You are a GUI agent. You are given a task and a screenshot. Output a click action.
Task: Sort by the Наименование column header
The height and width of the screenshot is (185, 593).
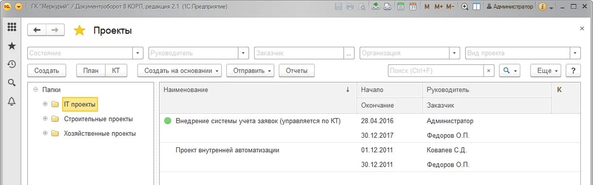tap(258, 90)
